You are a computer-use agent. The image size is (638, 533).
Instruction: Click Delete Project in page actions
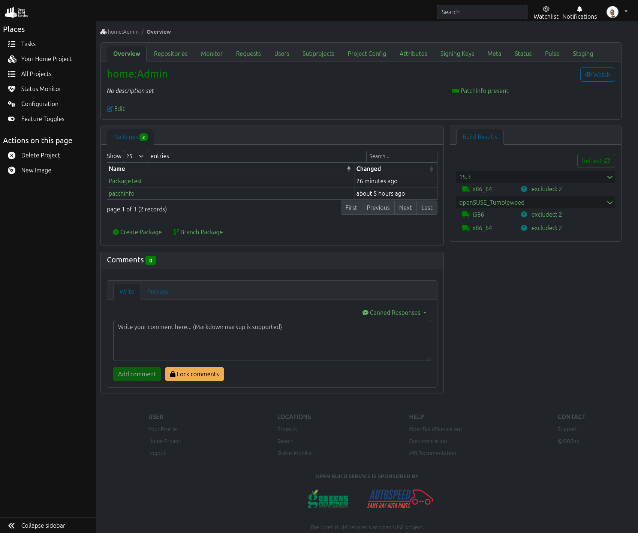pyautogui.click(x=40, y=155)
